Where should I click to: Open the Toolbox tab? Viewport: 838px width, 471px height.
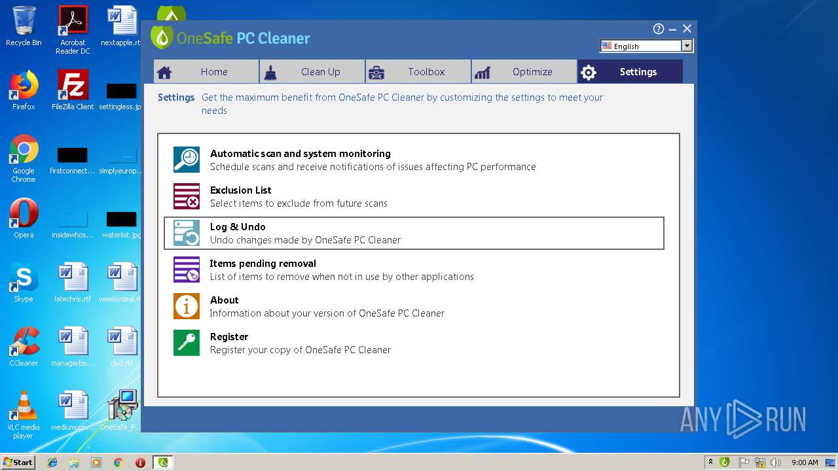pos(418,72)
